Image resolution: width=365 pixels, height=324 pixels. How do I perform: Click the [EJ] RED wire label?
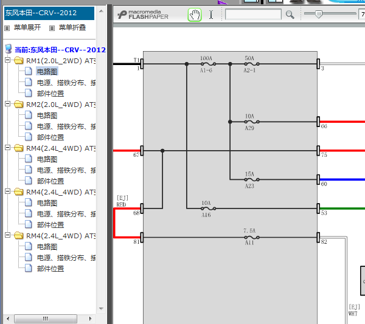122,201
